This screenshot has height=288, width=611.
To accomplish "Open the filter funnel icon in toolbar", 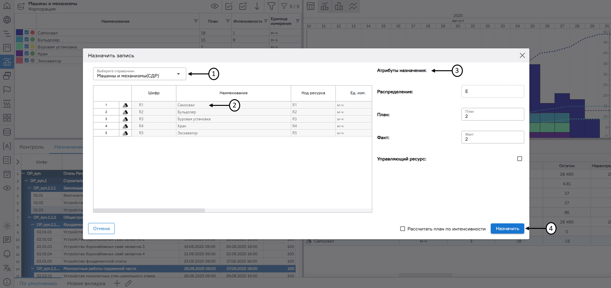I will (x=271, y=6).
